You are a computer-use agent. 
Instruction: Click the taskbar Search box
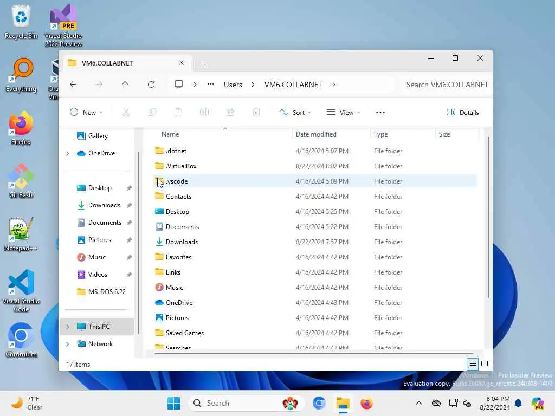pyautogui.click(x=246, y=403)
